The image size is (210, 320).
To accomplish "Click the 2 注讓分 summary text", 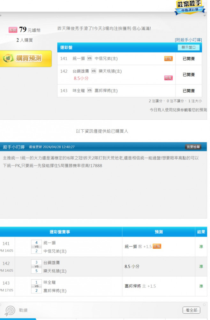I will (x=155, y=101).
